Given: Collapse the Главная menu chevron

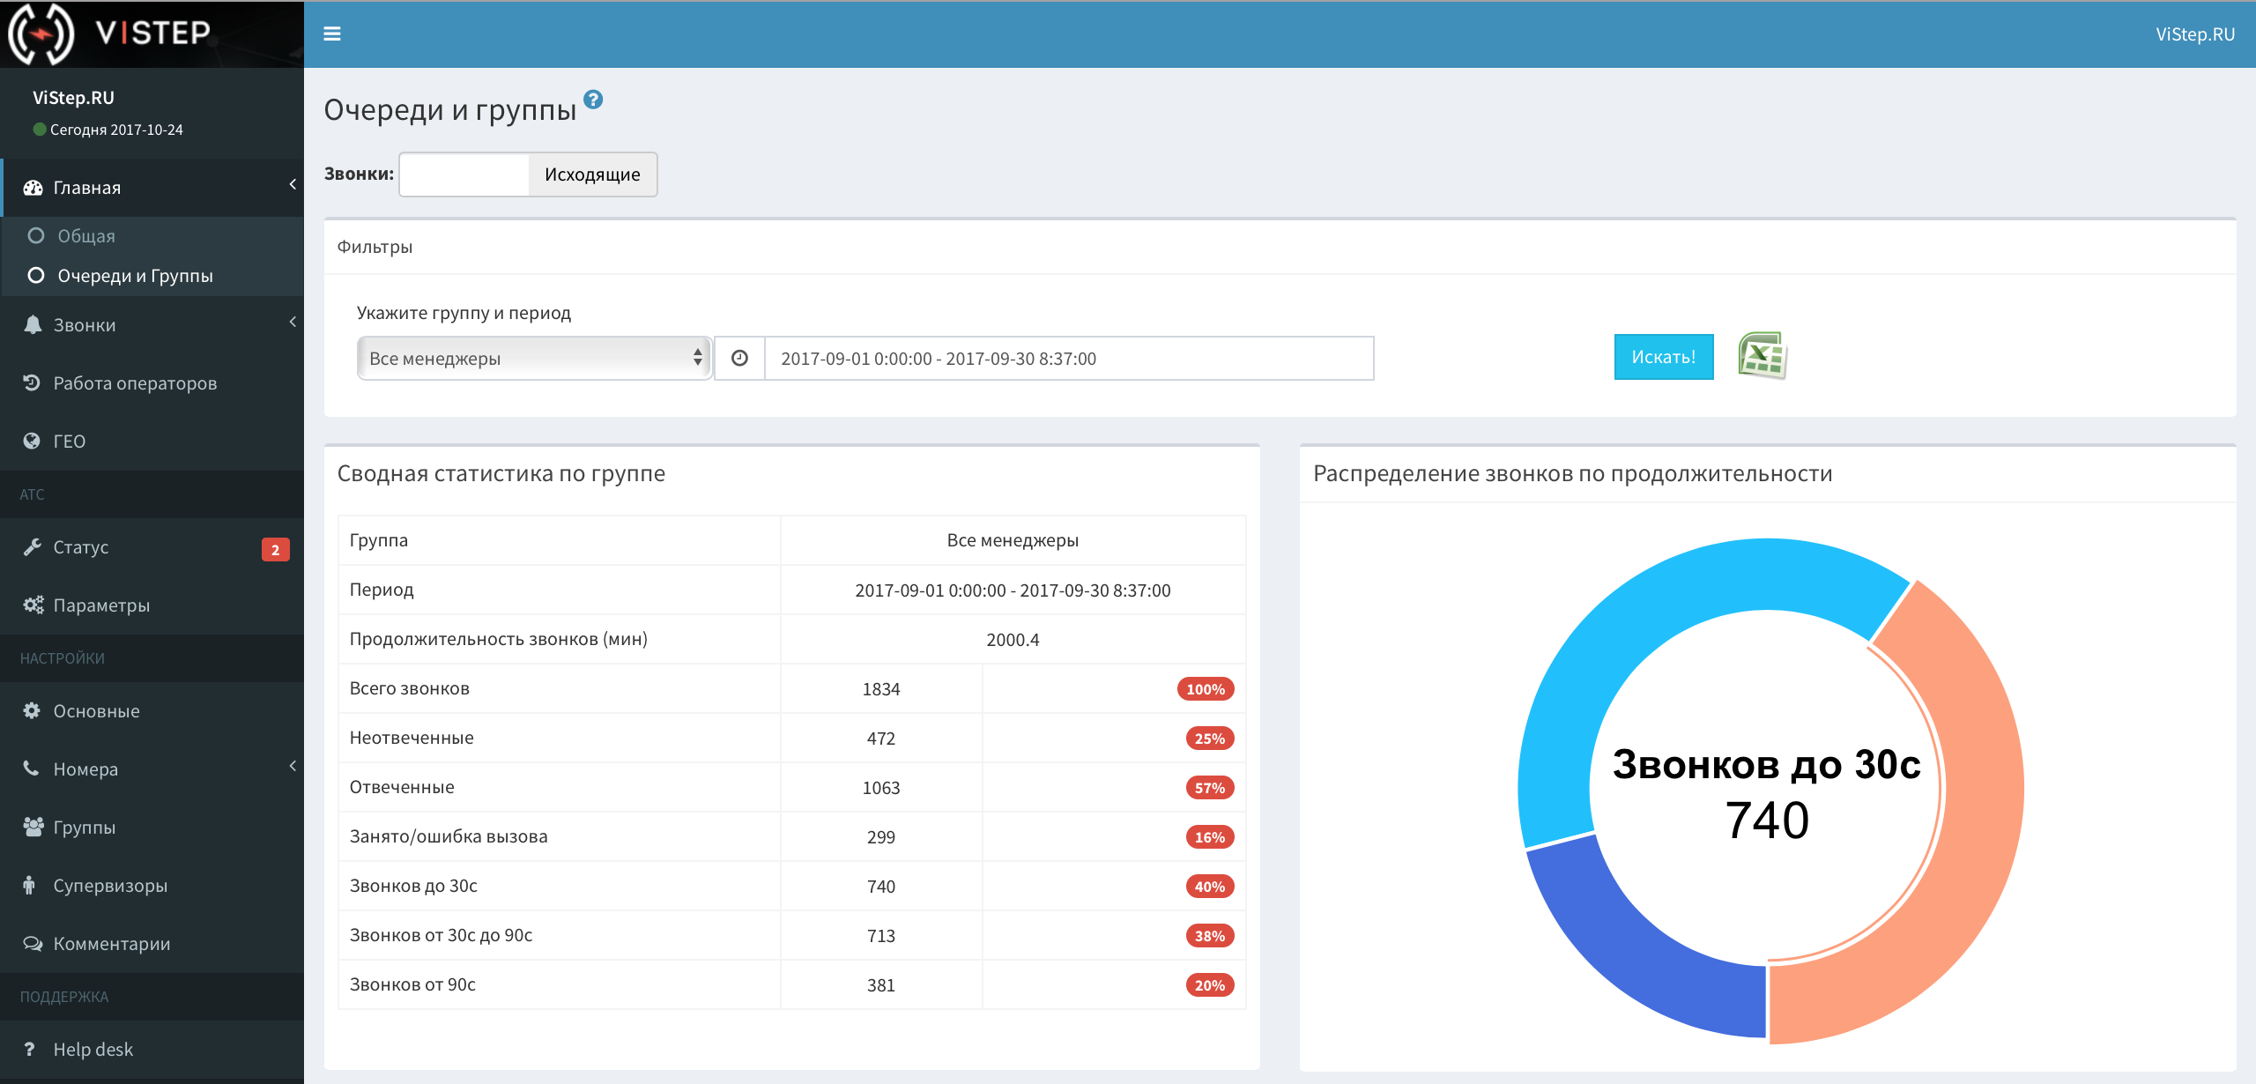Looking at the screenshot, I should (293, 184).
